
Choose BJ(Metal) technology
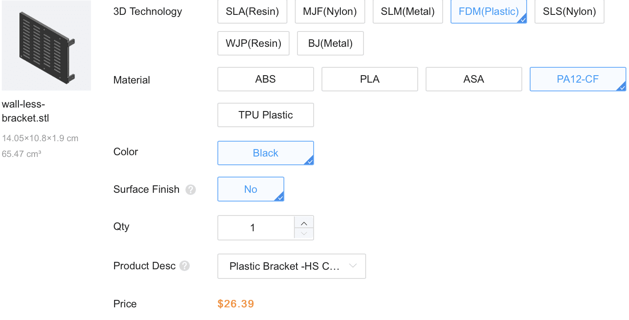point(330,43)
